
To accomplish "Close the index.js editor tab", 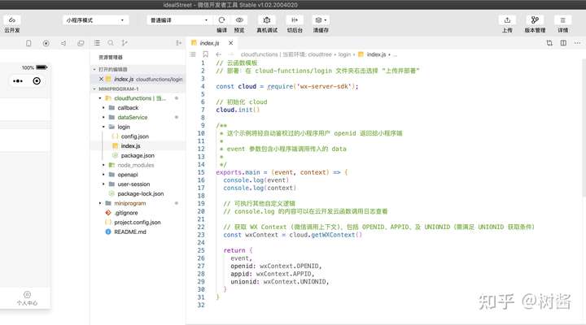I will point(231,43).
